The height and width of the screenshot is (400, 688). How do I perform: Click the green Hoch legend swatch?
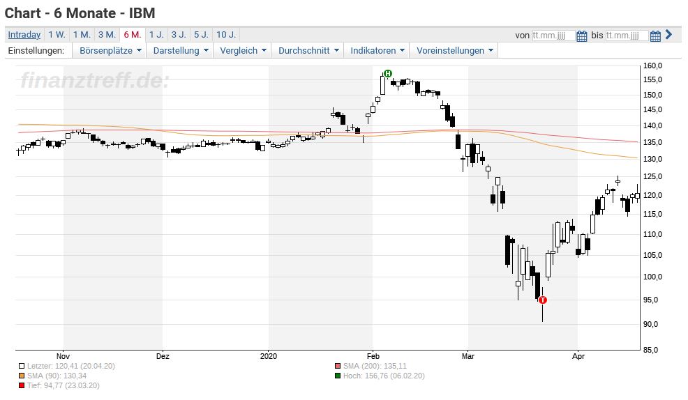pos(338,376)
